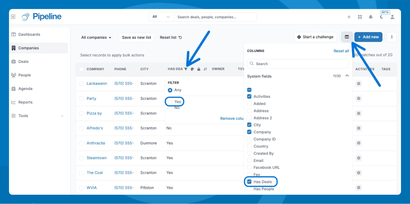Click the filter funnel icon in Has Deals column
Viewport: 410px width, 204px height.
(x=186, y=69)
